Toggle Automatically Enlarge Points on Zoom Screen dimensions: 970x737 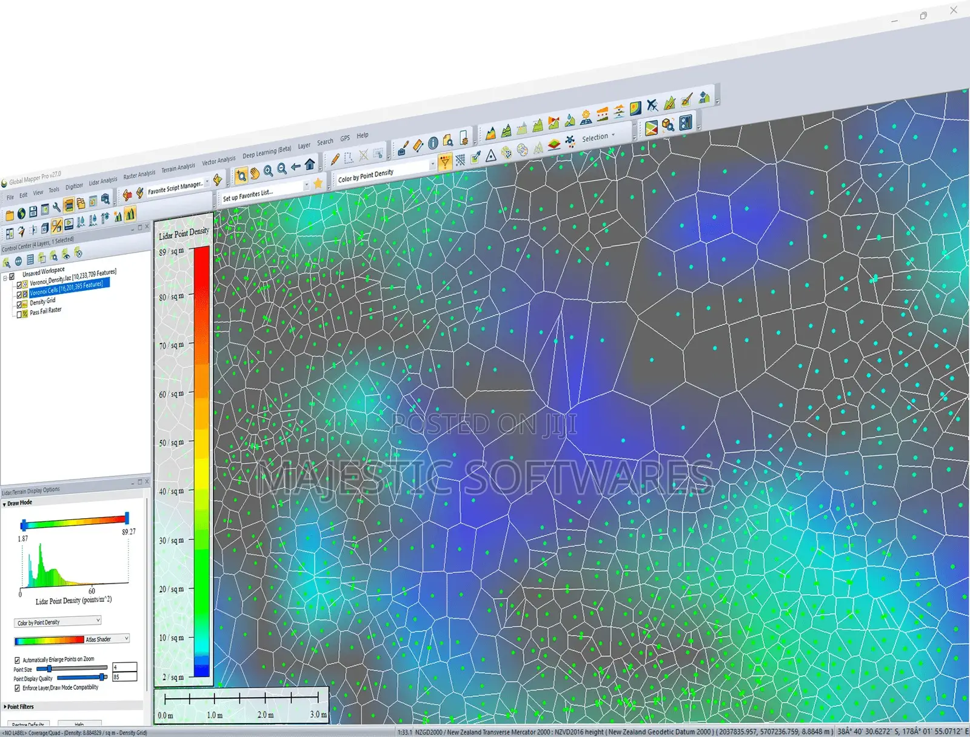pos(17,661)
